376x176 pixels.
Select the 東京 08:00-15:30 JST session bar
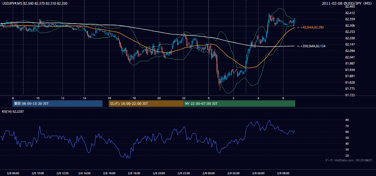58,104
